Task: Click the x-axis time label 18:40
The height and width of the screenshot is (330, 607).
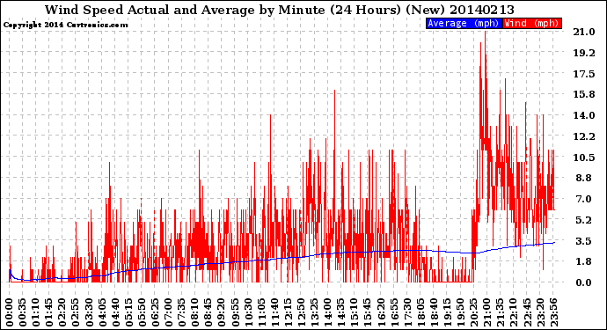Action: tap(434, 312)
